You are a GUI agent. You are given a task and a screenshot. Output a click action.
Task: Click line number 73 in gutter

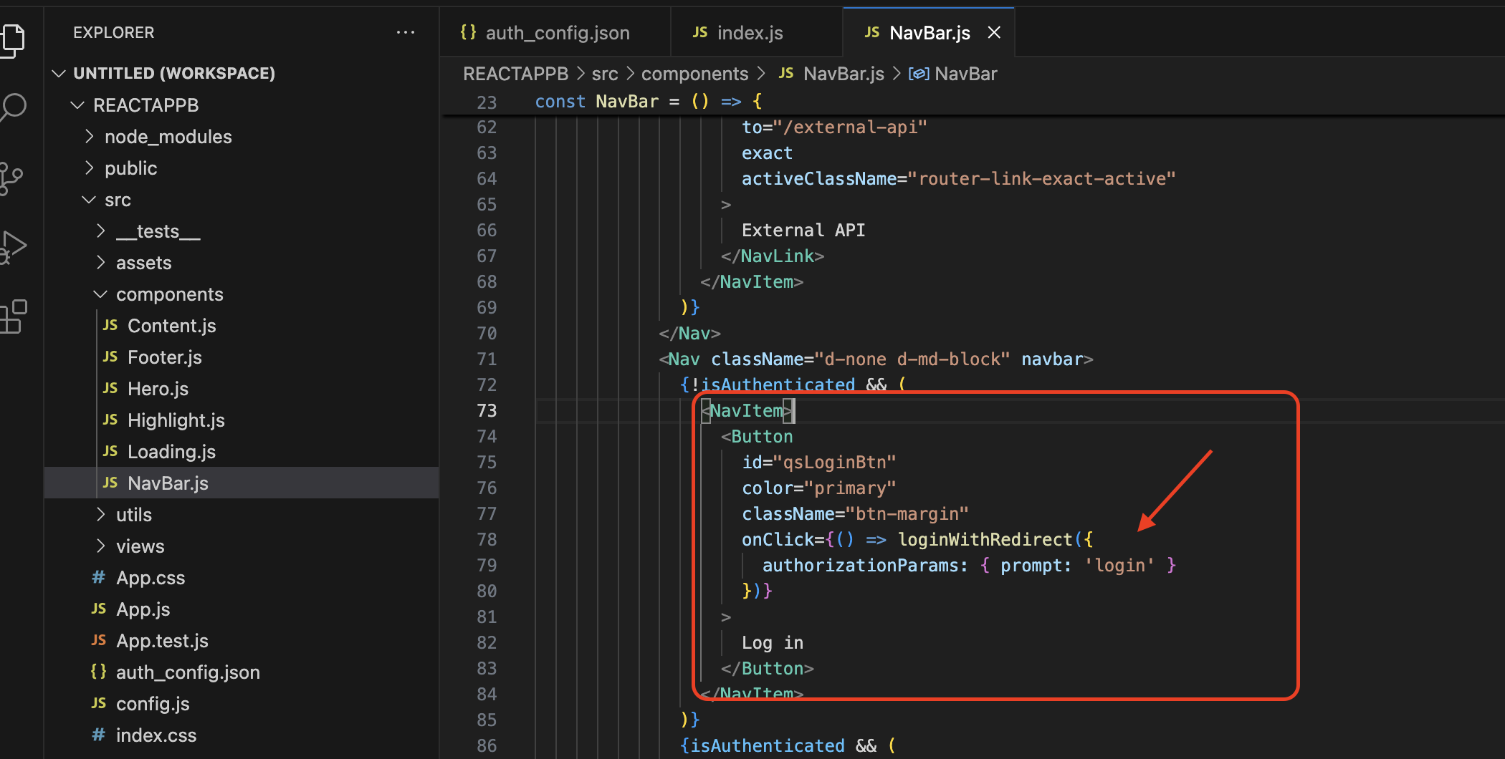[487, 410]
